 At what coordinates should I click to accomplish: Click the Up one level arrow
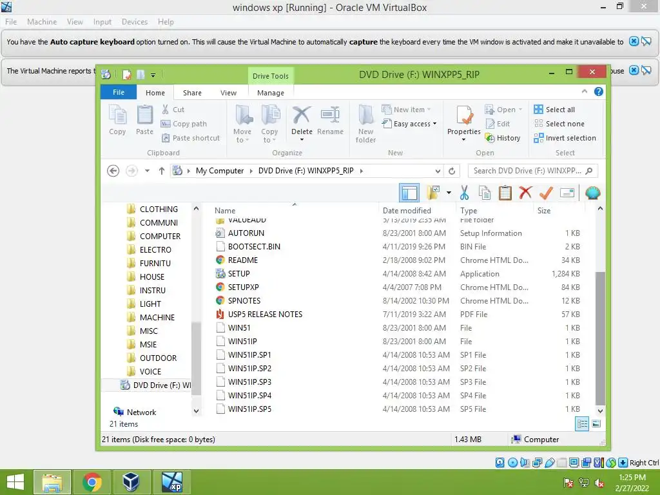(161, 171)
